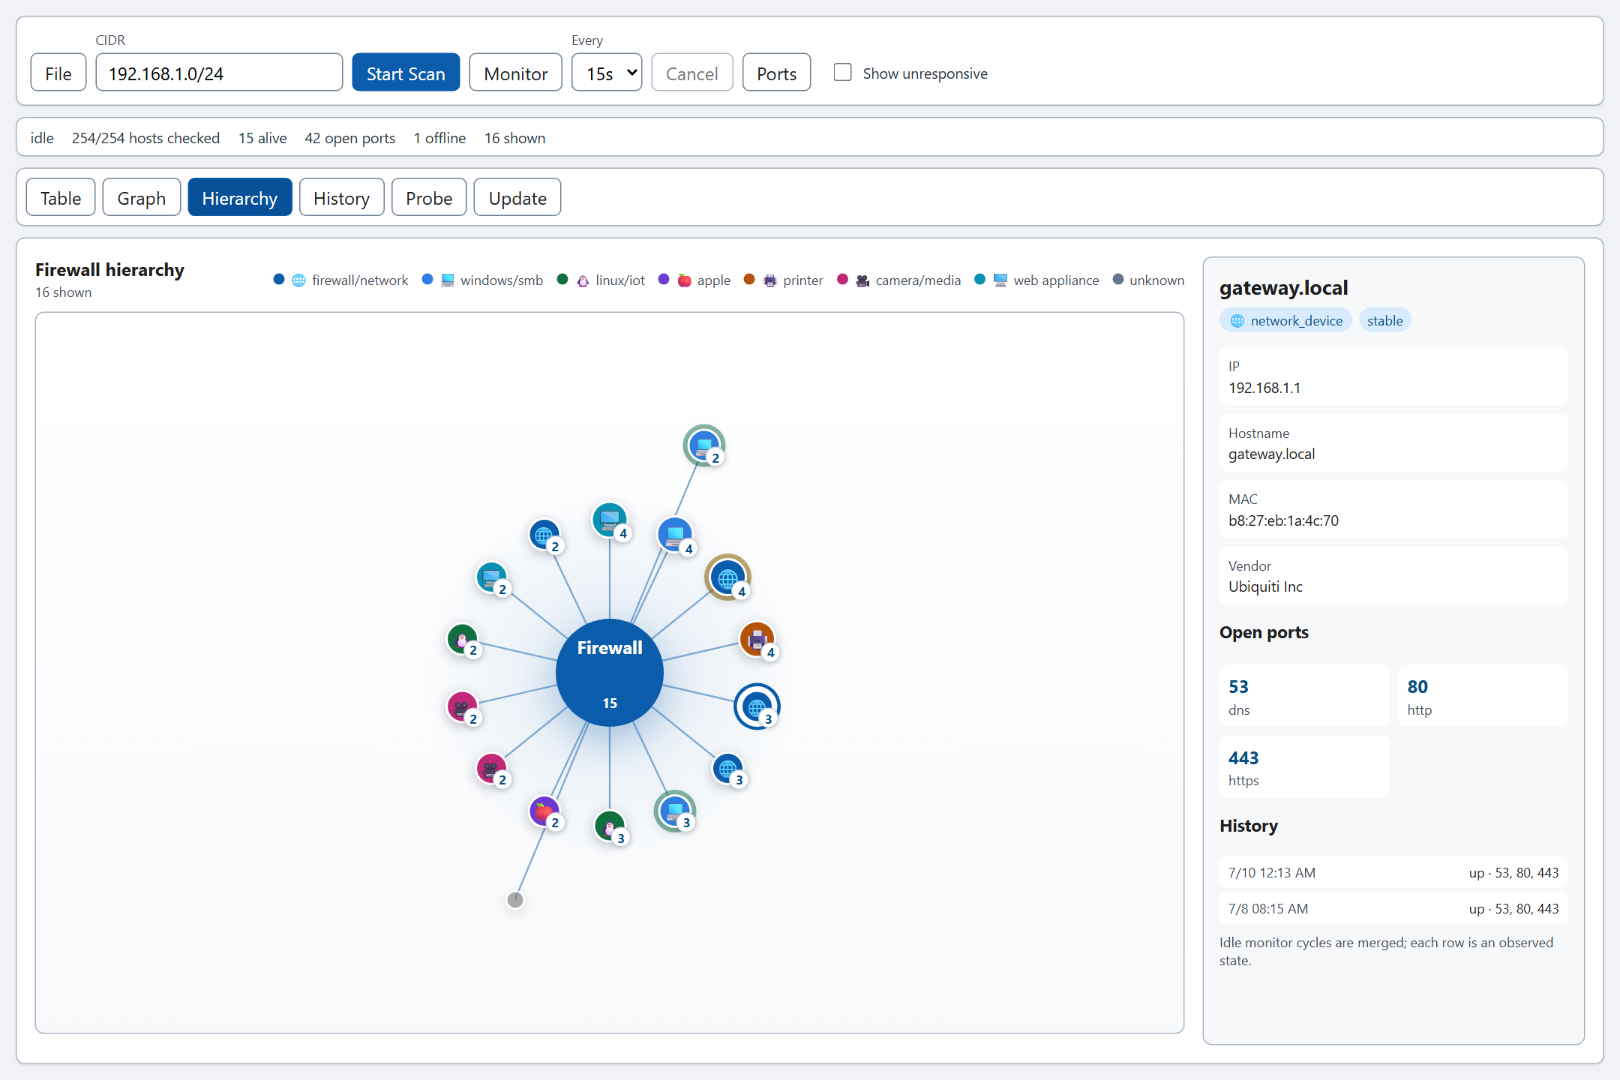1620x1080 pixels.
Task: Click the orange printer legend color dot
Action: tap(749, 279)
